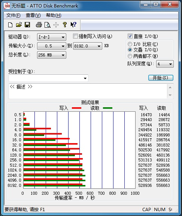Click the New file toolbar icon
This screenshot has height=216, width=182.
10,25
